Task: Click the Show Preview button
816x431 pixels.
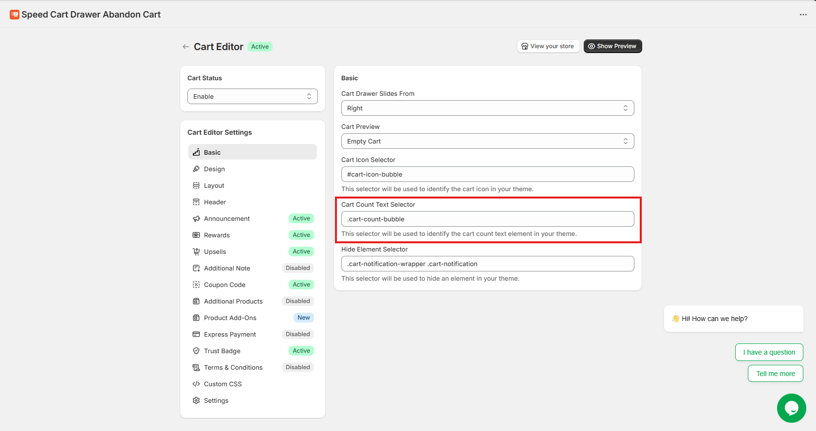Action: click(612, 46)
